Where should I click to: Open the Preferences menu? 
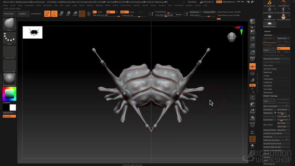point(126,6)
